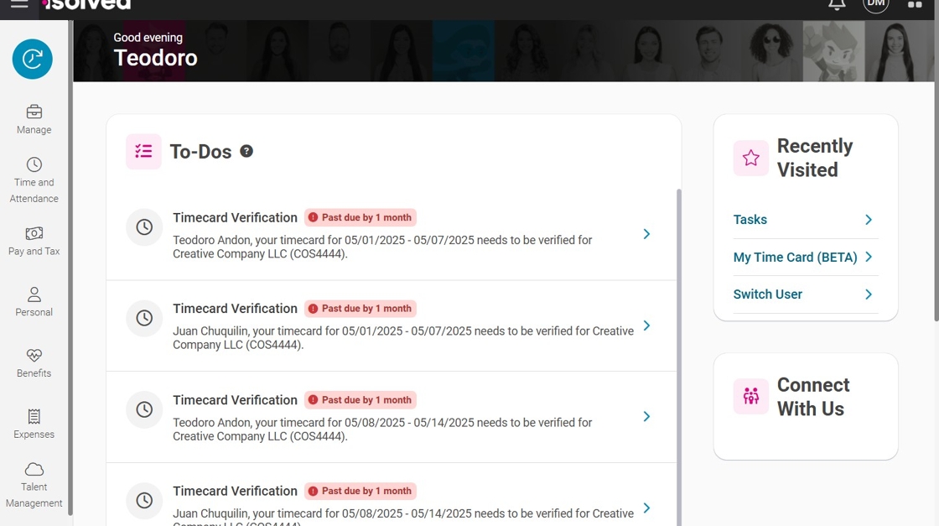Viewport: 939px width, 526px height.
Task: Click the Recently Visited star icon
Action: (751, 158)
